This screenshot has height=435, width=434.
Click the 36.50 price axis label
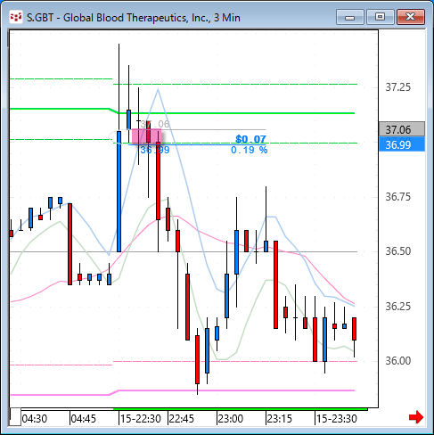pyautogui.click(x=398, y=251)
